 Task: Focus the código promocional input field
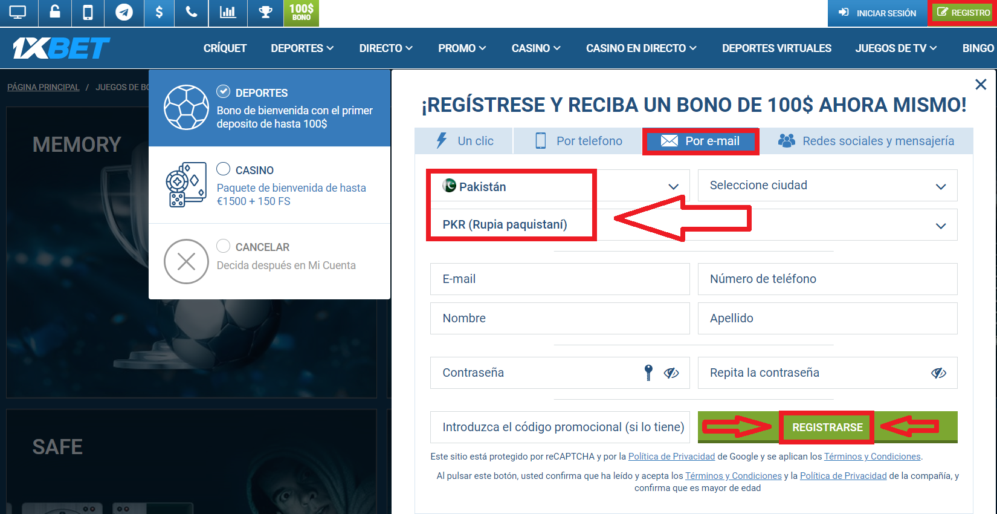coord(560,427)
